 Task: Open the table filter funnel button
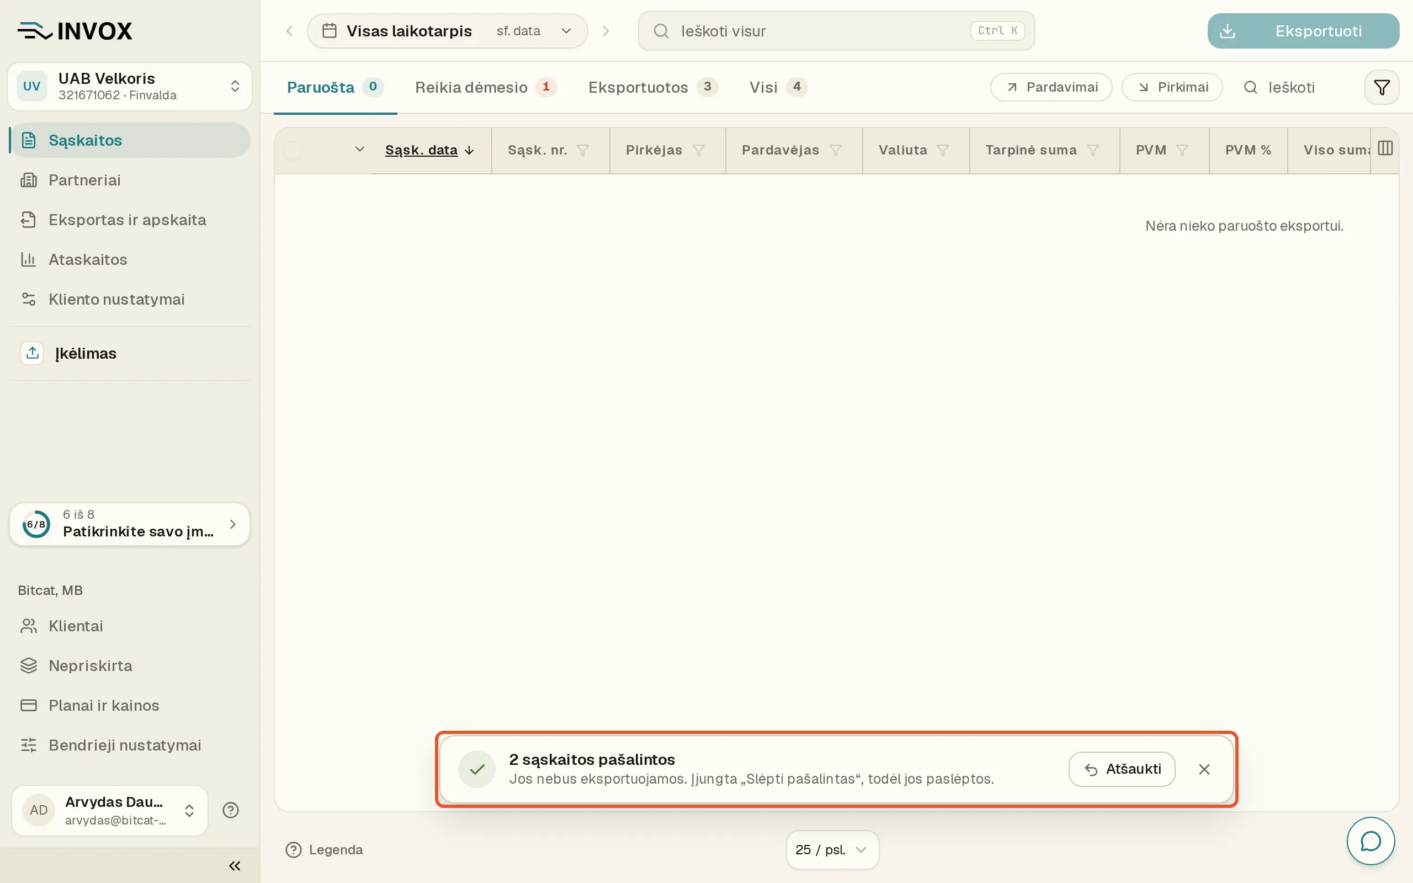1382,88
